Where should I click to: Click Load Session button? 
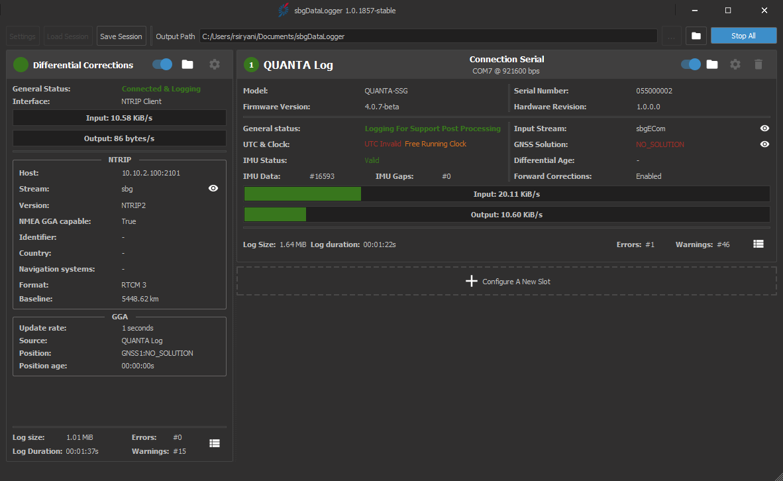[68, 36]
